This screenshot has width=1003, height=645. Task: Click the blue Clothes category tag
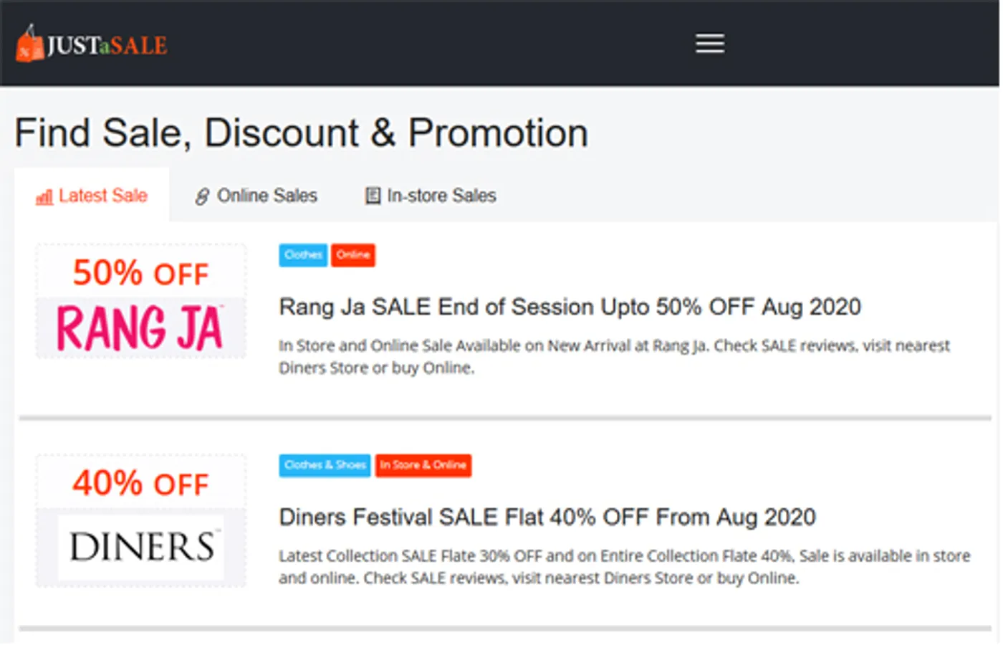[x=303, y=255]
